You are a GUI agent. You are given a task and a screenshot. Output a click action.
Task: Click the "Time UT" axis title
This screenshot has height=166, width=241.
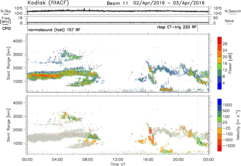click(118, 164)
